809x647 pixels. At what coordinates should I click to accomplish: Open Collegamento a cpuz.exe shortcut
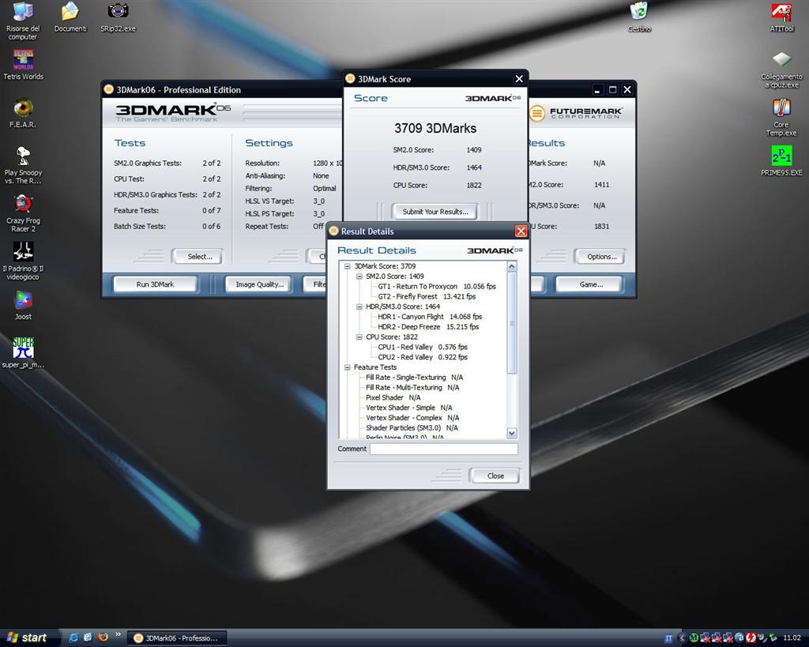(781, 70)
